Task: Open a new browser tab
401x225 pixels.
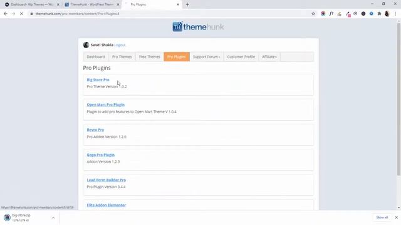Action: 187,4
